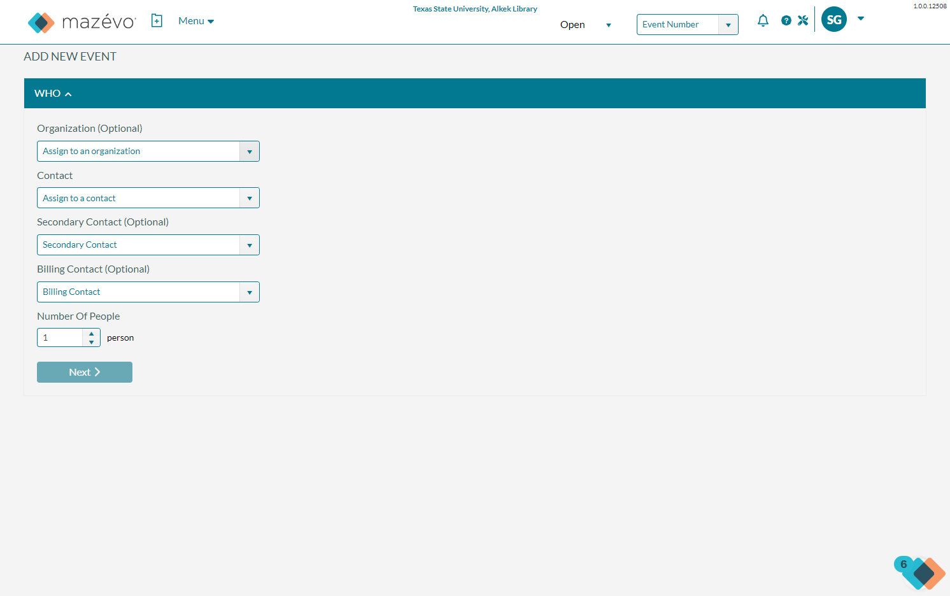Click the version number 1.0.0.12508
The image size is (950, 596).
[930, 6]
